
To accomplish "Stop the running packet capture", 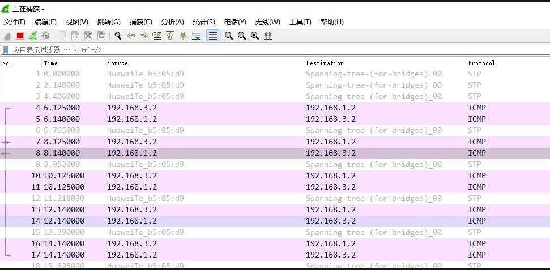I will 20,36.
